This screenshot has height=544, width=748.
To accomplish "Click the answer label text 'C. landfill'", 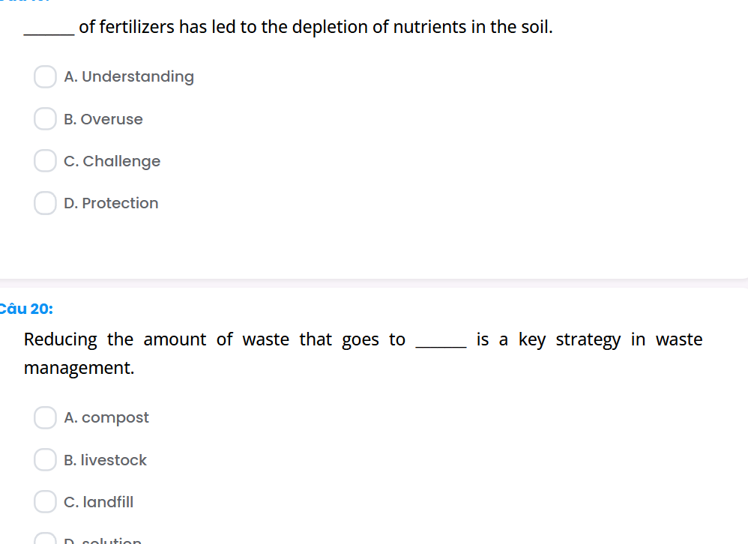I will click(x=98, y=501).
